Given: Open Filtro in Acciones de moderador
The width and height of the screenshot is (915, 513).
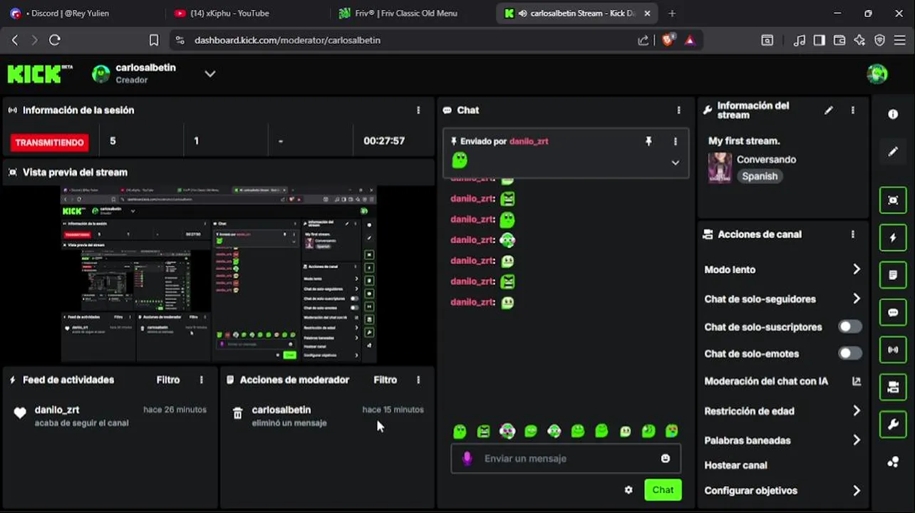Looking at the screenshot, I should click(x=386, y=380).
